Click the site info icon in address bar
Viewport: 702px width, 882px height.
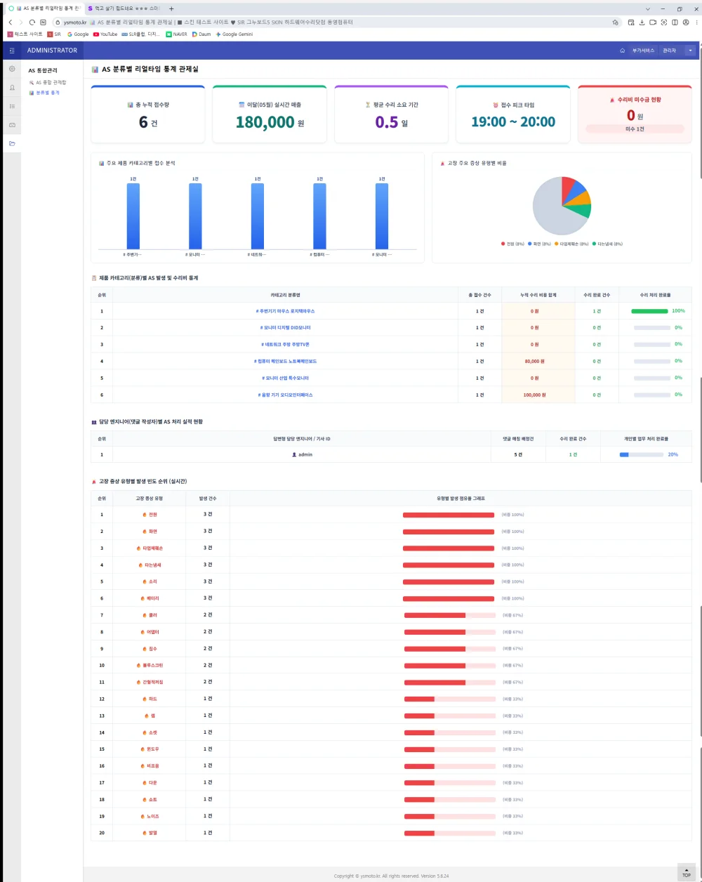click(58, 22)
